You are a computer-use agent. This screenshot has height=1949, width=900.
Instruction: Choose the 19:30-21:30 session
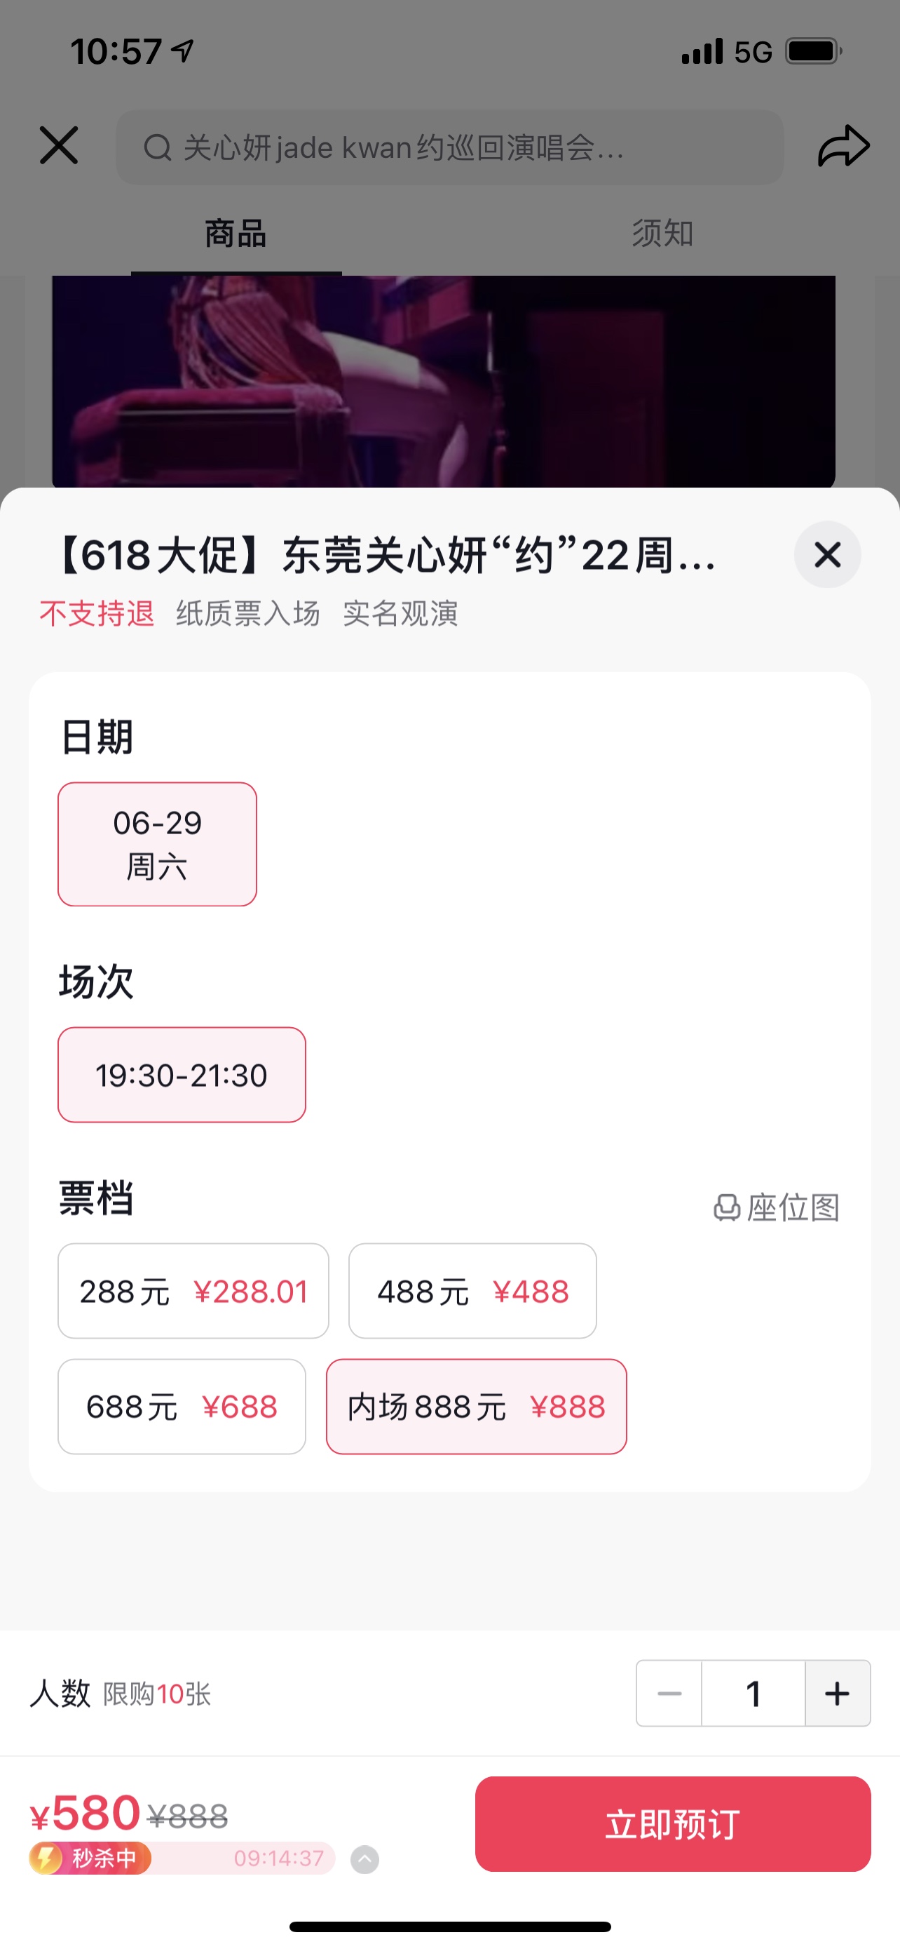(x=182, y=1075)
